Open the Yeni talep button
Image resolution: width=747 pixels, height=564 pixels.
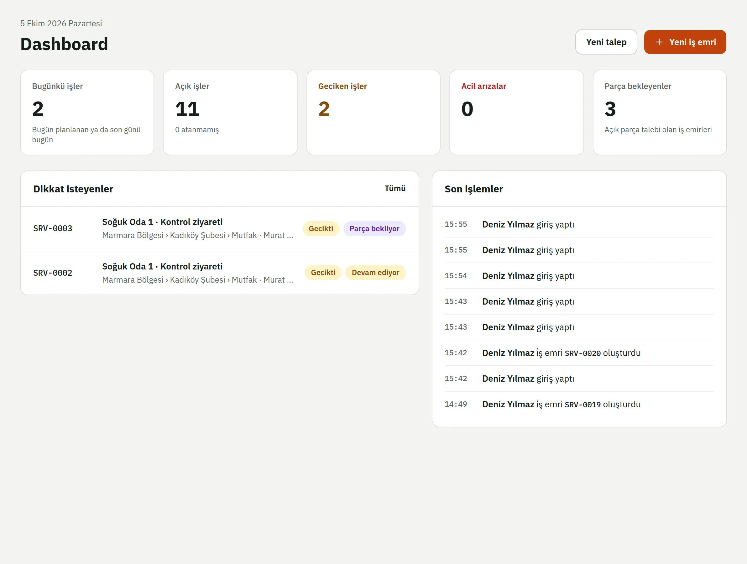point(606,42)
